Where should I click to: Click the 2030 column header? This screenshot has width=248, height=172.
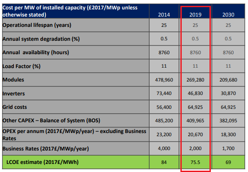pyautogui.click(x=228, y=15)
